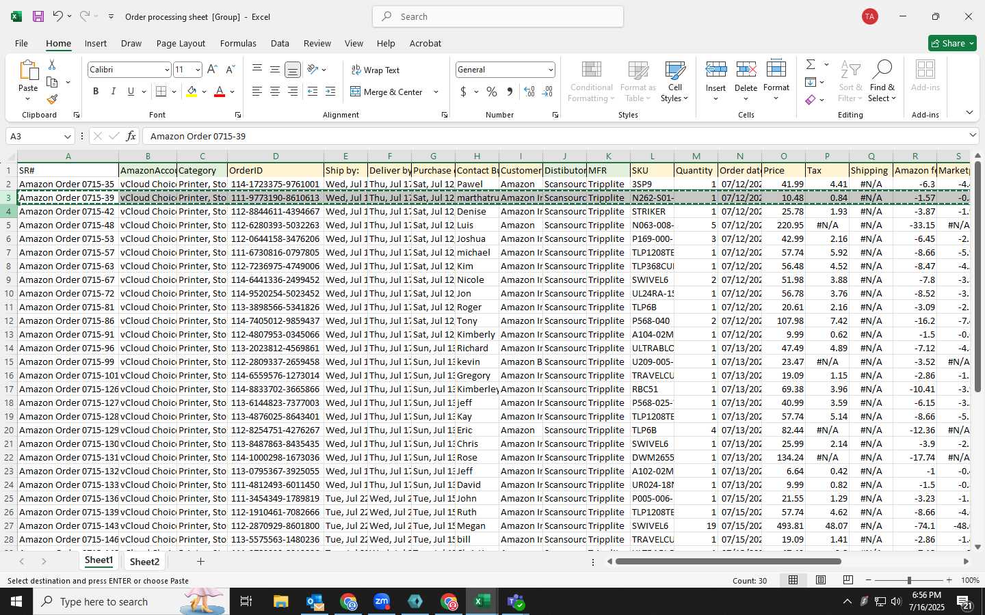Open the Formulas ribbon tab

click(238, 43)
